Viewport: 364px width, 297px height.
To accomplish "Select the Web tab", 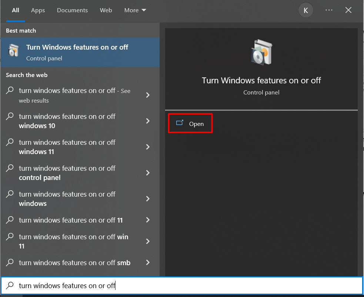I will [106, 10].
